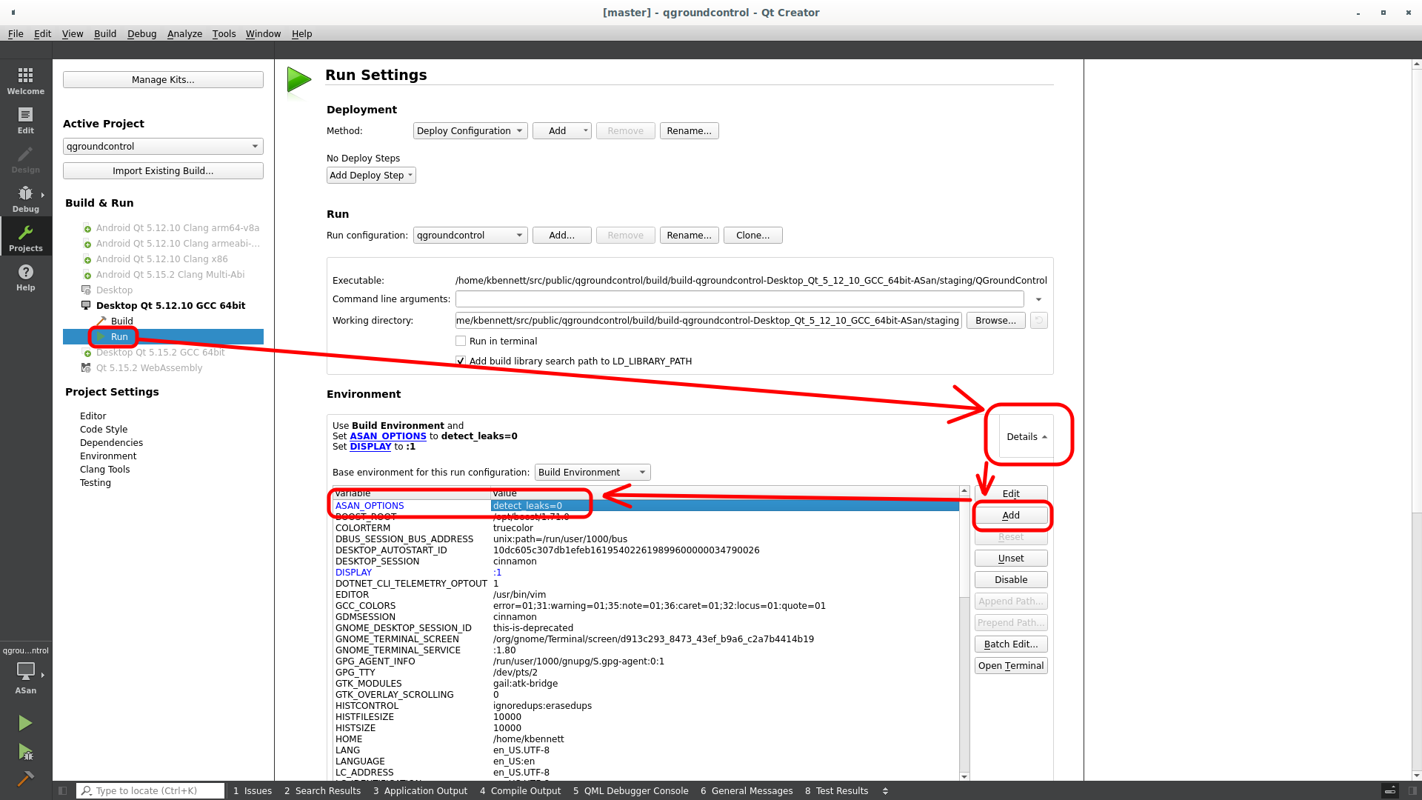The height and width of the screenshot is (800, 1422).
Task: Open the Add Deploy Step dropdown
Action: click(371, 175)
